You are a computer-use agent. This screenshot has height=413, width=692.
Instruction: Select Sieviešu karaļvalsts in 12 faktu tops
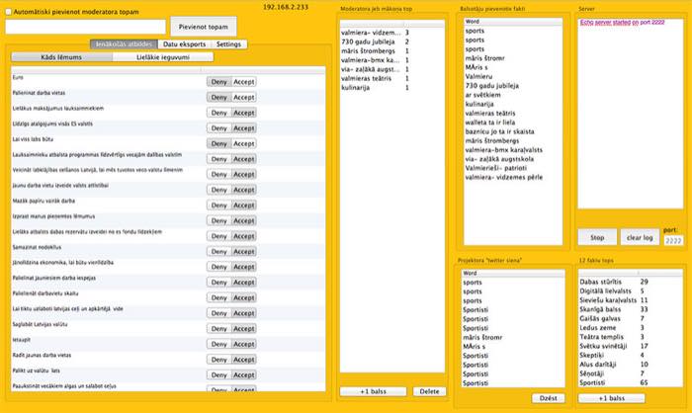[x=631, y=300]
